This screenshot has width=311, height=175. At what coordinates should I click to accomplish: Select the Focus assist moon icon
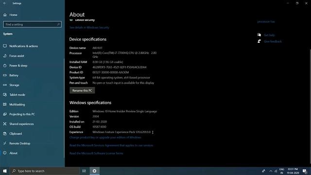click(x=5, y=56)
